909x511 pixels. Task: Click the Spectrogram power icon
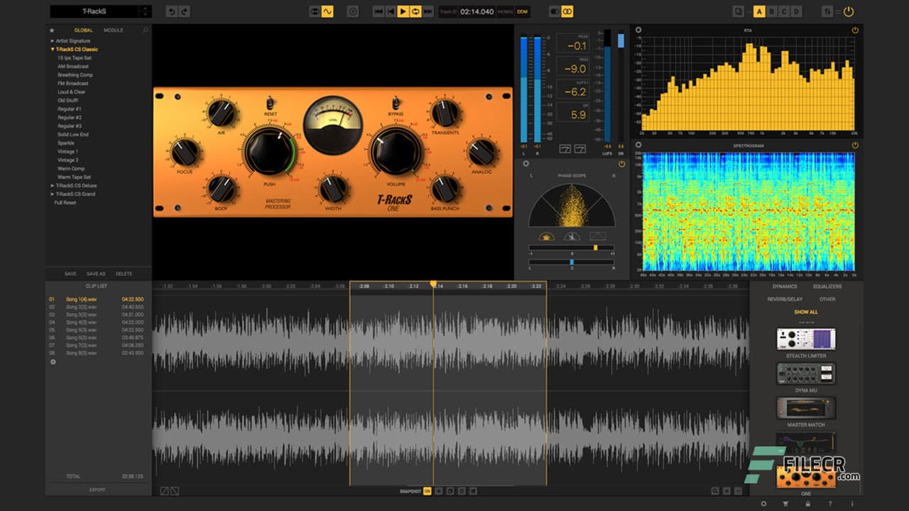pos(854,145)
